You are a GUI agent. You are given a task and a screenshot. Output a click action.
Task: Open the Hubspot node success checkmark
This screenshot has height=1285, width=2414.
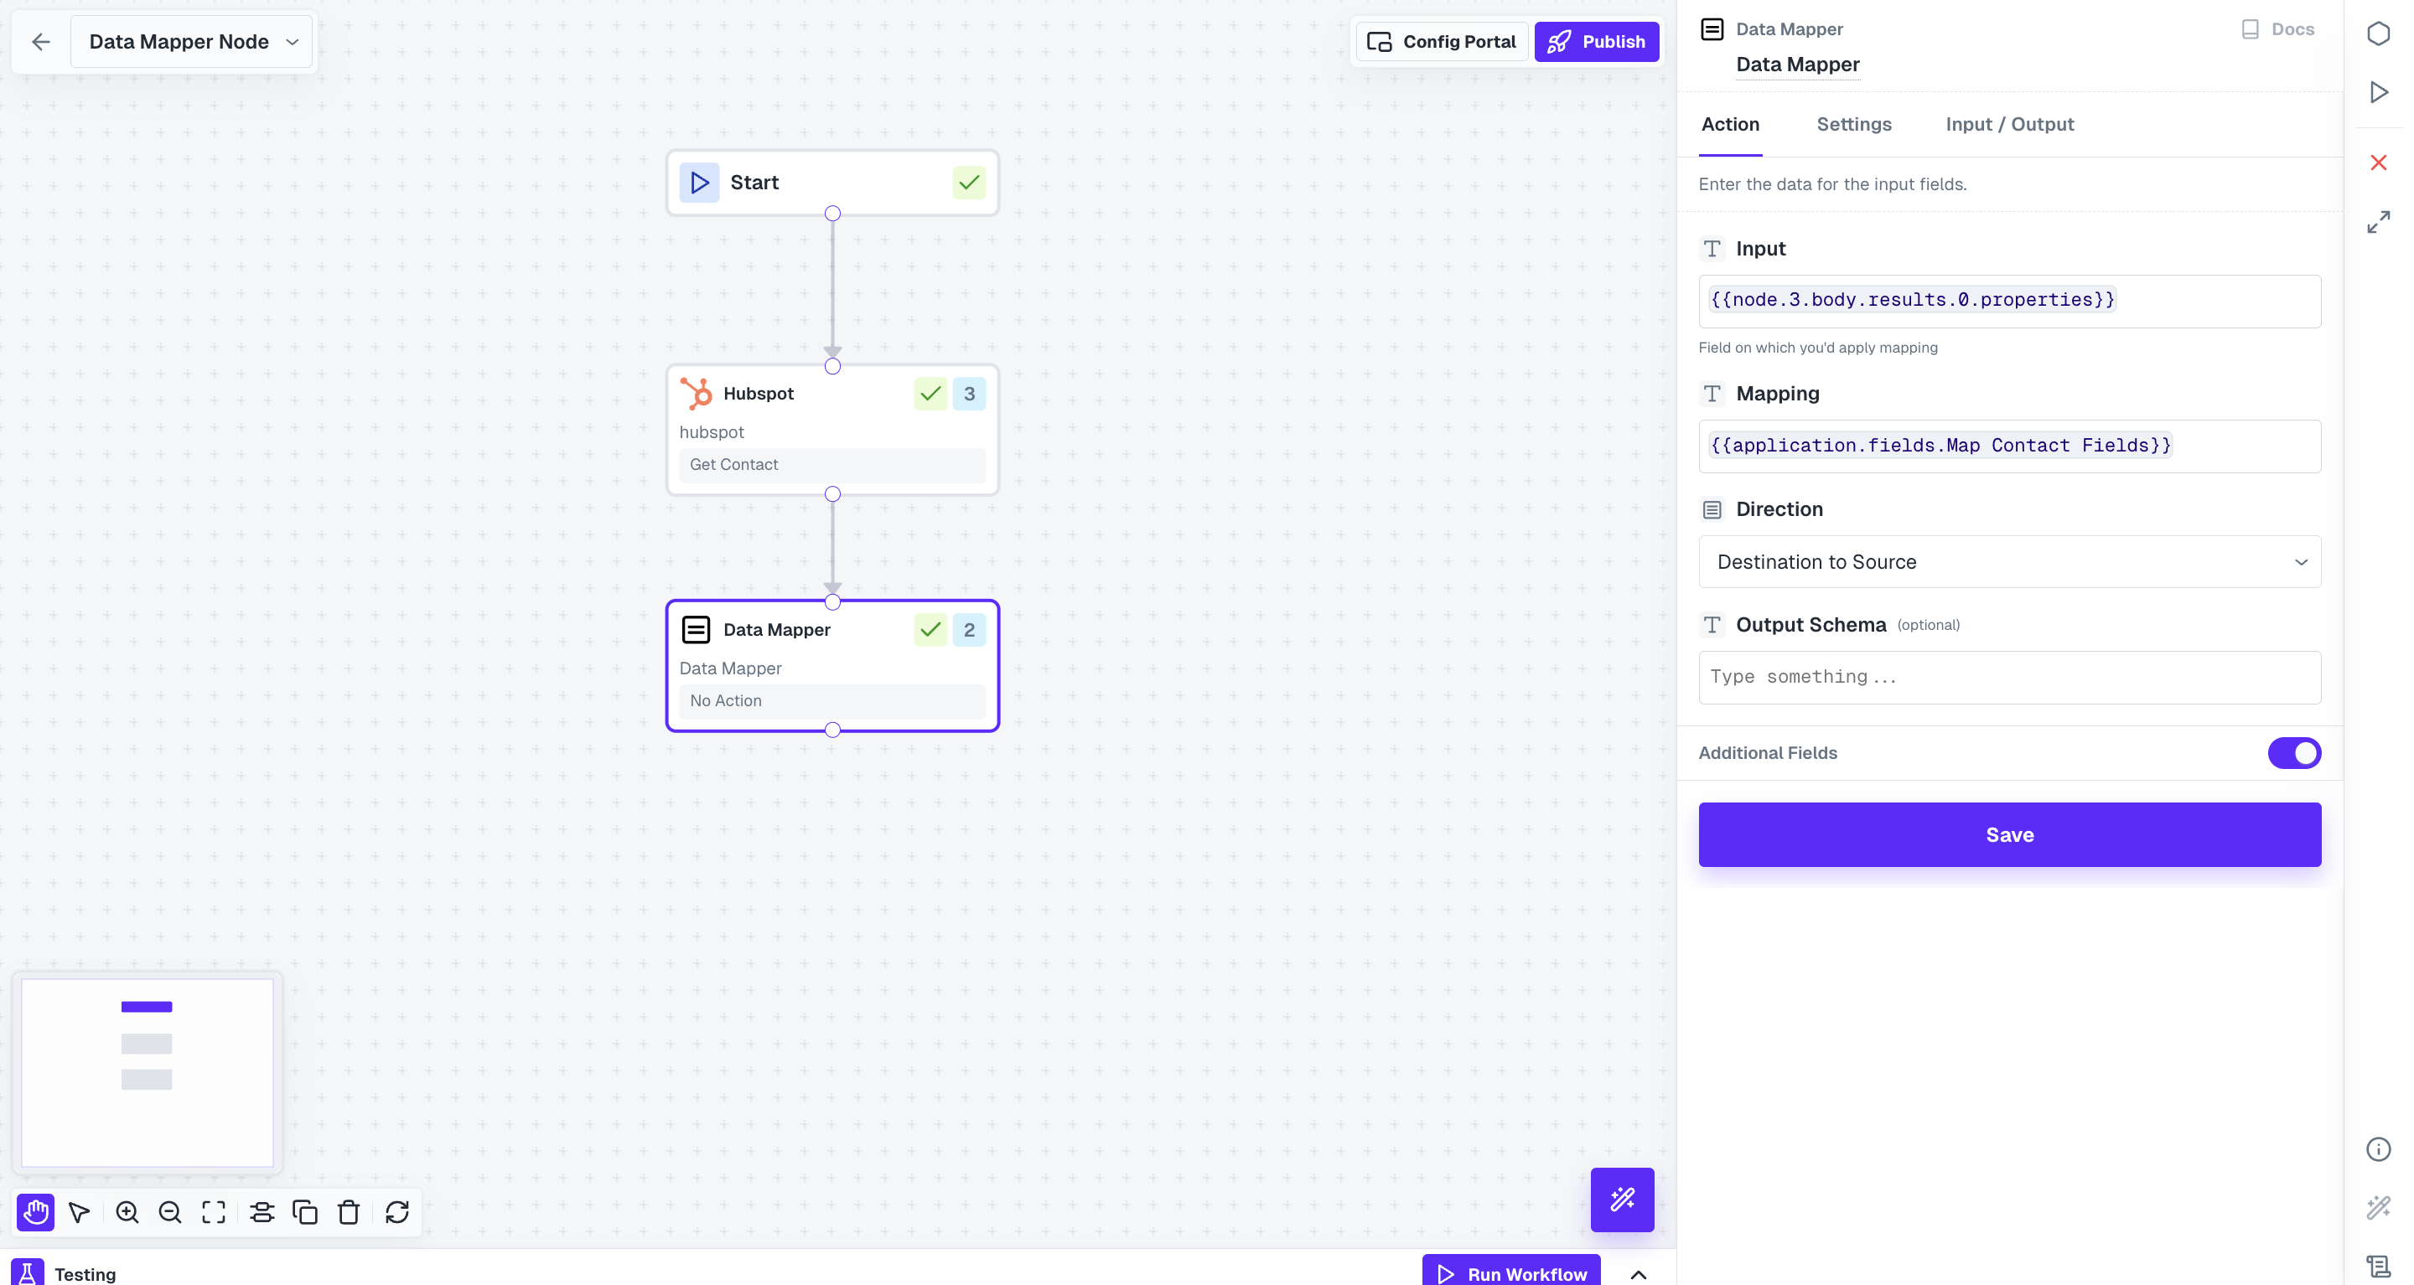point(930,394)
